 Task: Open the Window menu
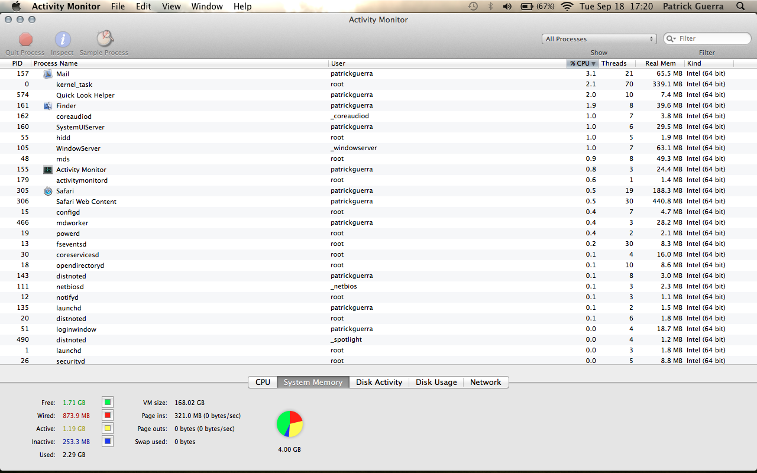coord(207,7)
